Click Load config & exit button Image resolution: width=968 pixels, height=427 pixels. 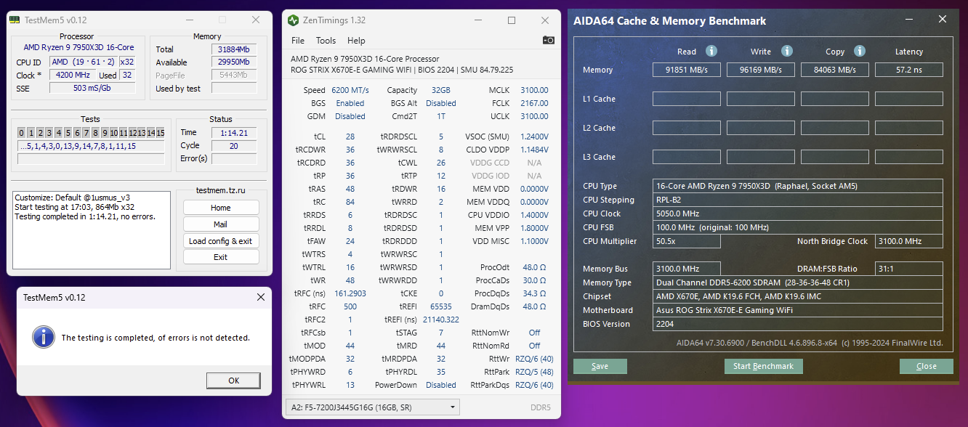221,241
